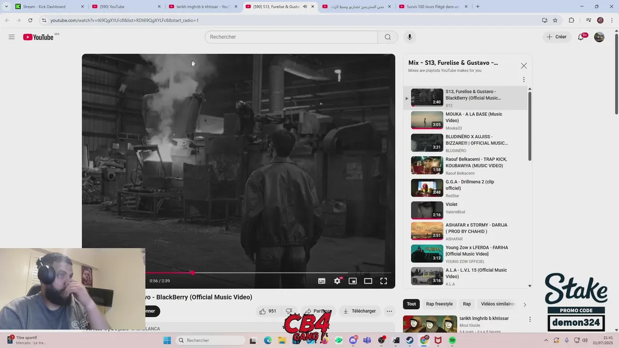Open a new browser tab
Viewport: 619px width, 348px height.
(478, 7)
